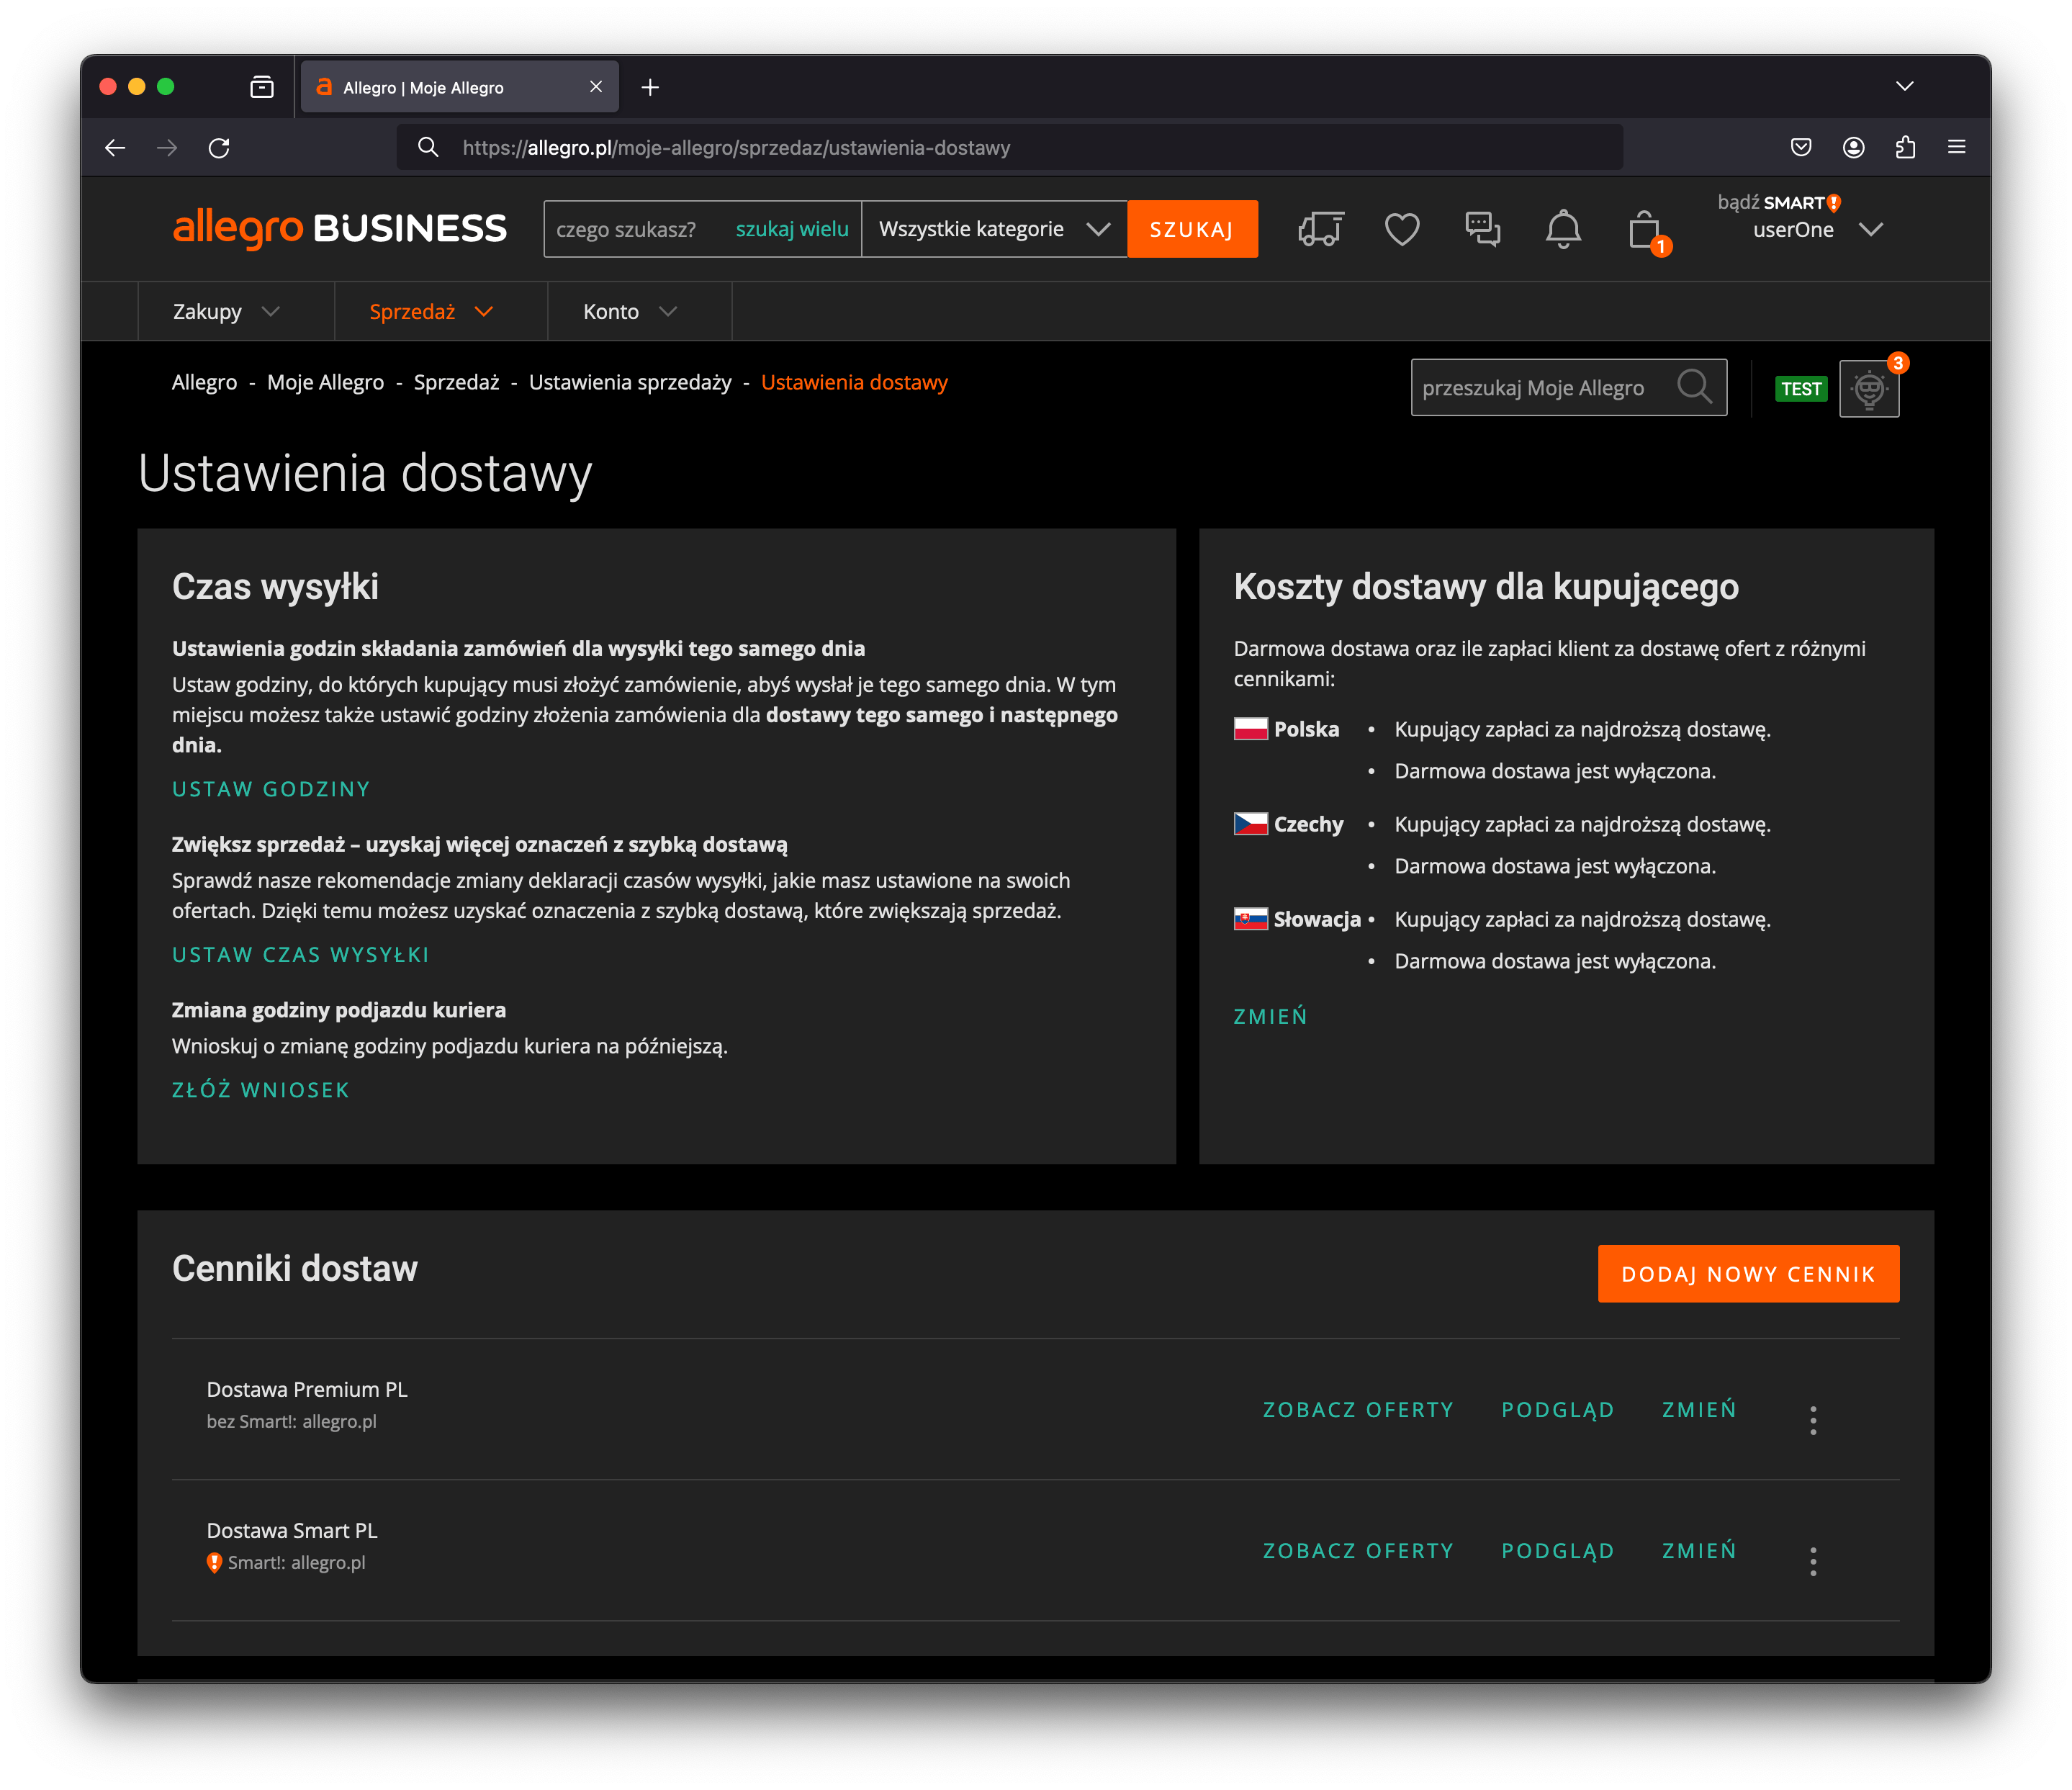Click Ustawienia dostawy breadcrumb
Image resolution: width=2072 pixels, height=1790 pixels.
(x=854, y=382)
